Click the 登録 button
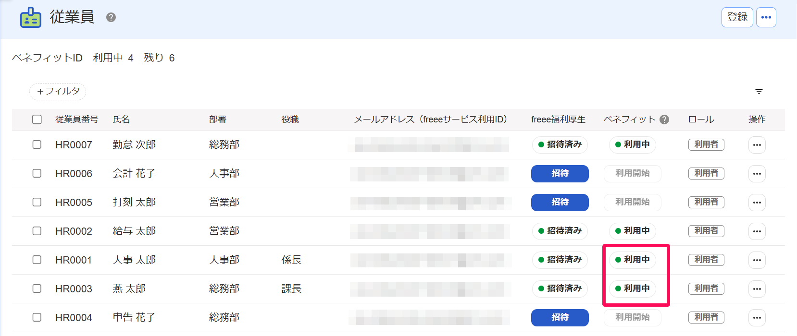The image size is (797, 336). coord(737,17)
